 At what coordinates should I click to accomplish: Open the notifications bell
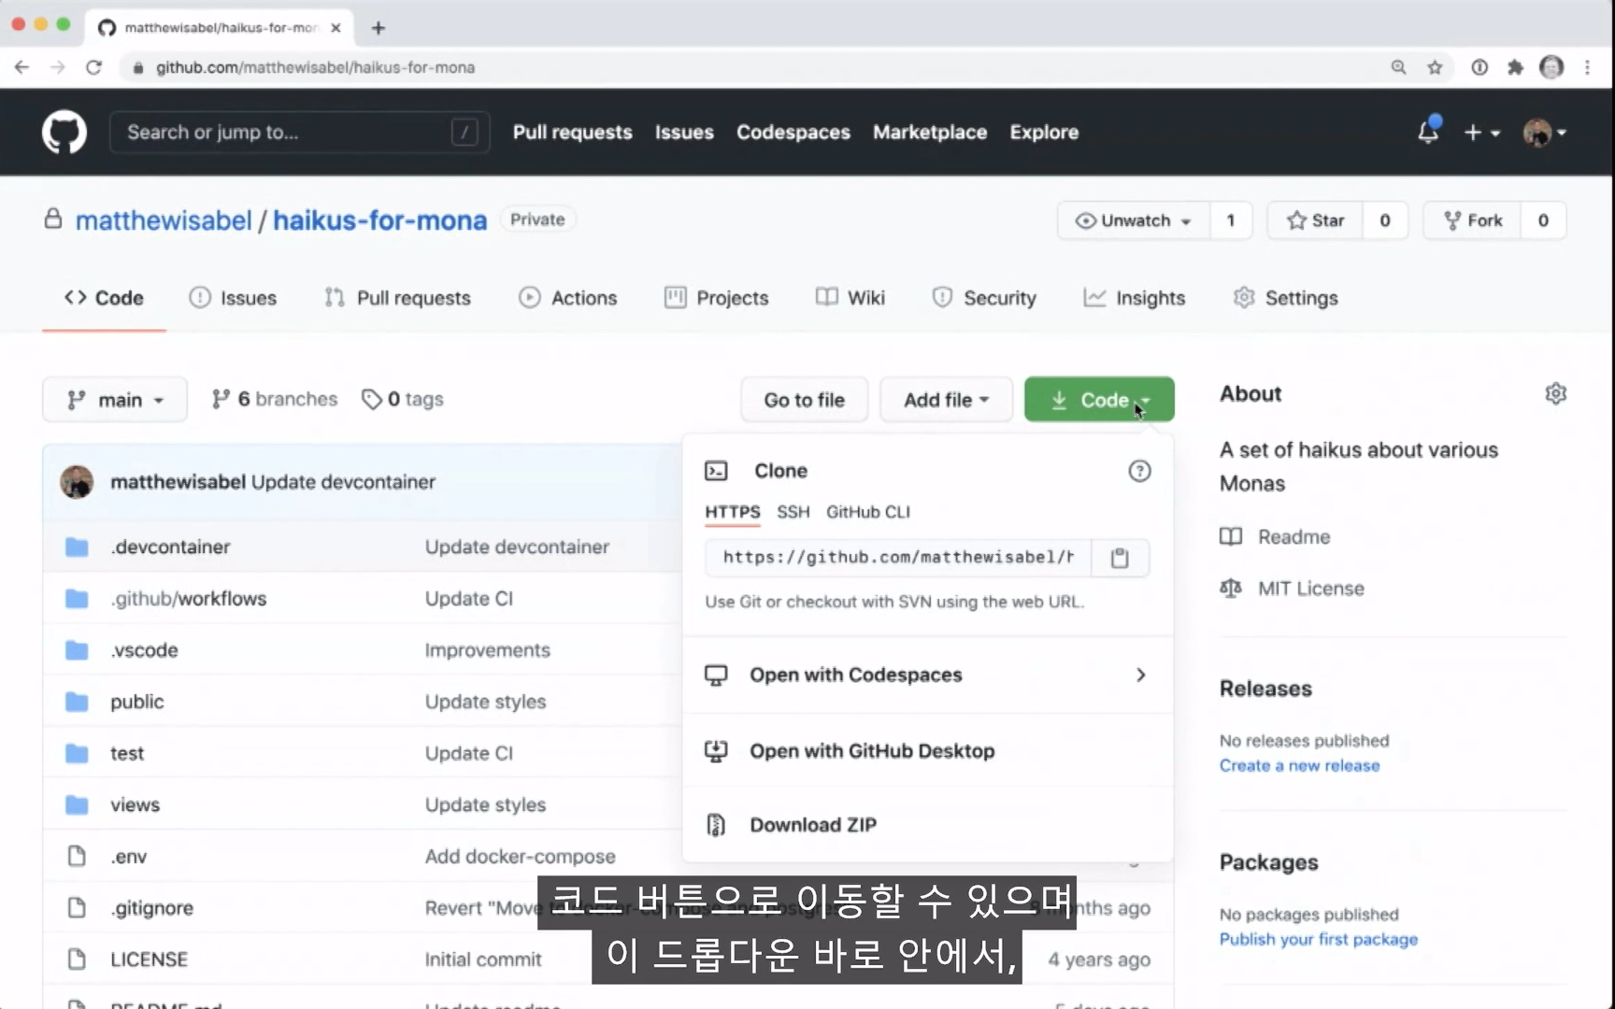pyautogui.click(x=1428, y=132)
